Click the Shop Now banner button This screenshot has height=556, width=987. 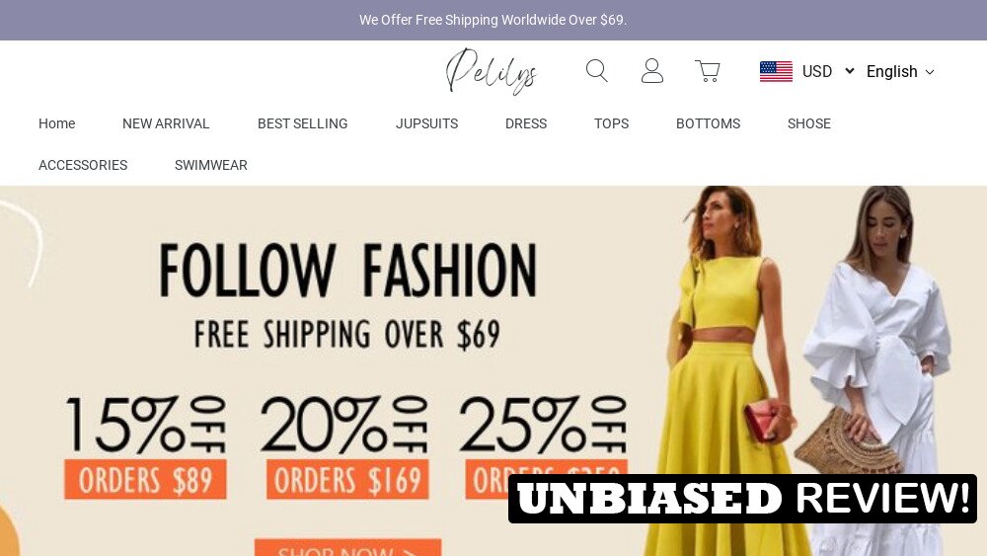pyautogui.click(x=347, y=547)
